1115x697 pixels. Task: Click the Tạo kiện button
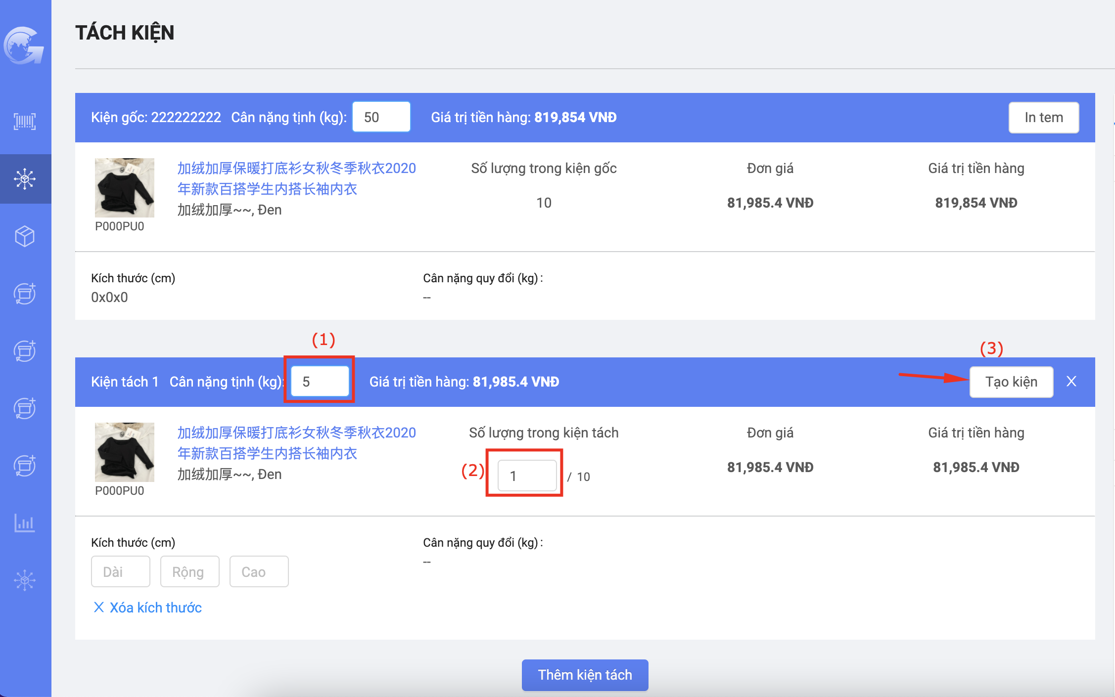coord(1011,382)
